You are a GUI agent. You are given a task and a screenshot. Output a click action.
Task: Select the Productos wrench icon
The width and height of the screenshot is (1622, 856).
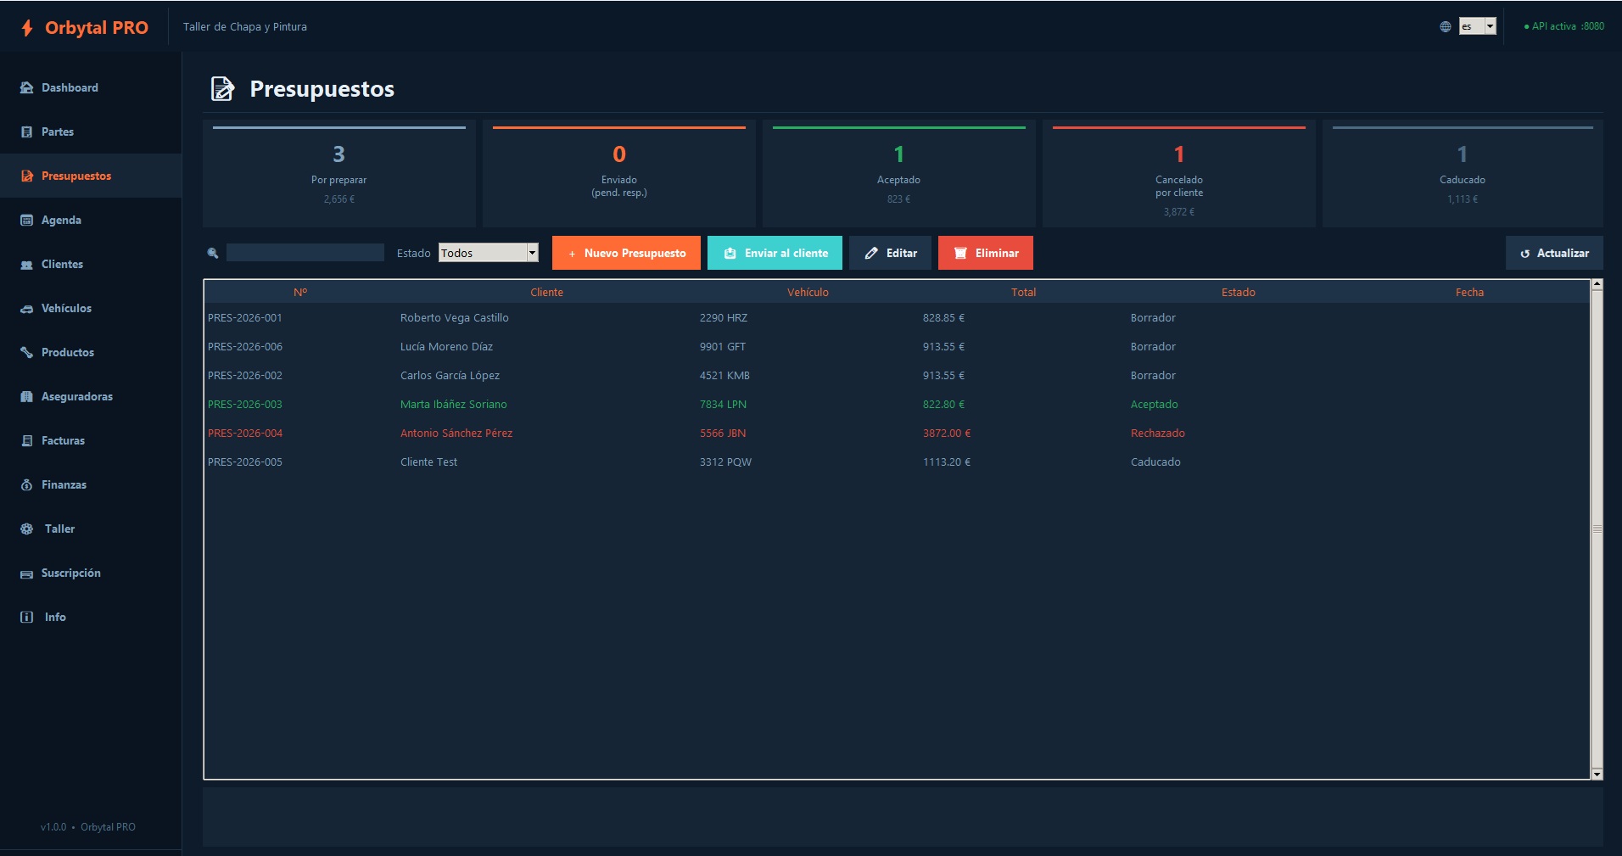(26, 352)
